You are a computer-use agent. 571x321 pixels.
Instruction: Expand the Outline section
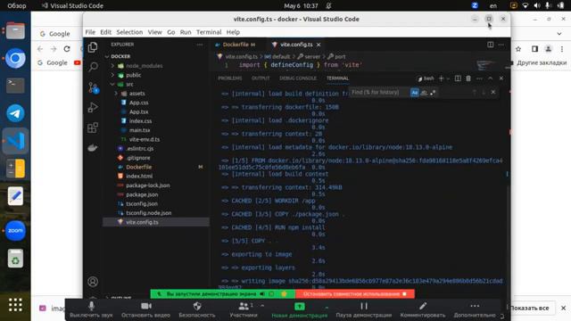click(120, 298)
